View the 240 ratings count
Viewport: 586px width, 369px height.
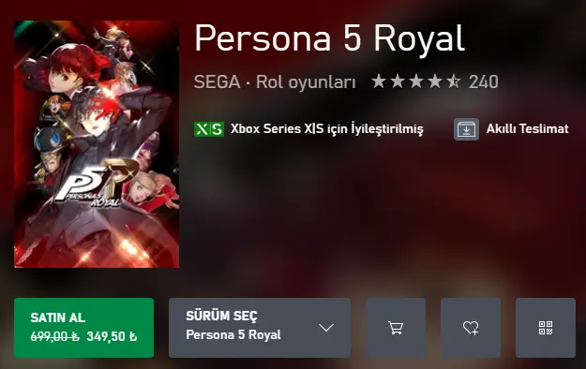coord(484,81)
